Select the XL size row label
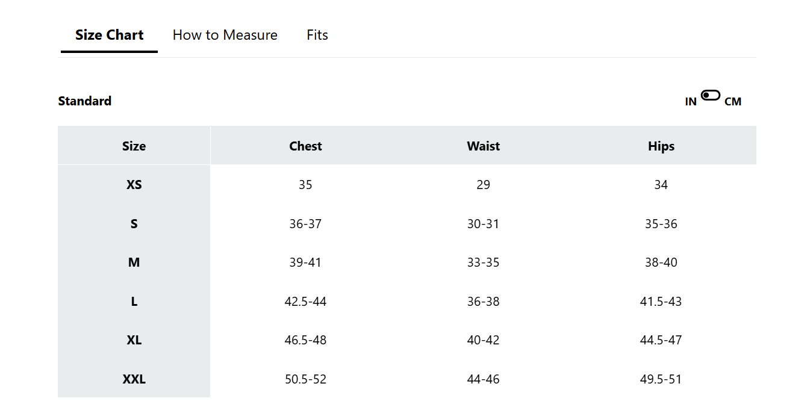 pos(134,340)
